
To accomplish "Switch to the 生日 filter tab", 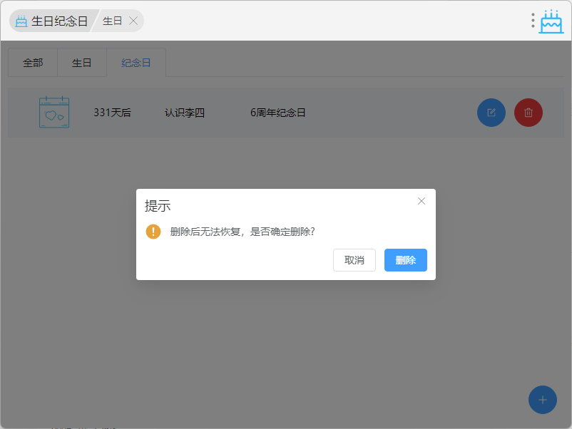I will point(82,63).
